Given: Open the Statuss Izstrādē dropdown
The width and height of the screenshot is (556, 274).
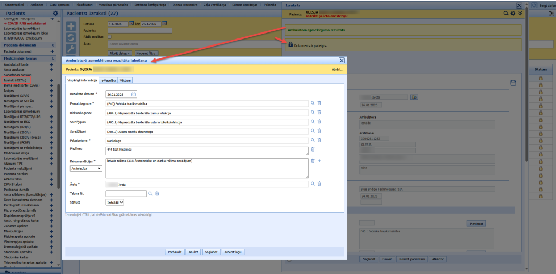Looking at the screenshot, I should coord(115,202).
